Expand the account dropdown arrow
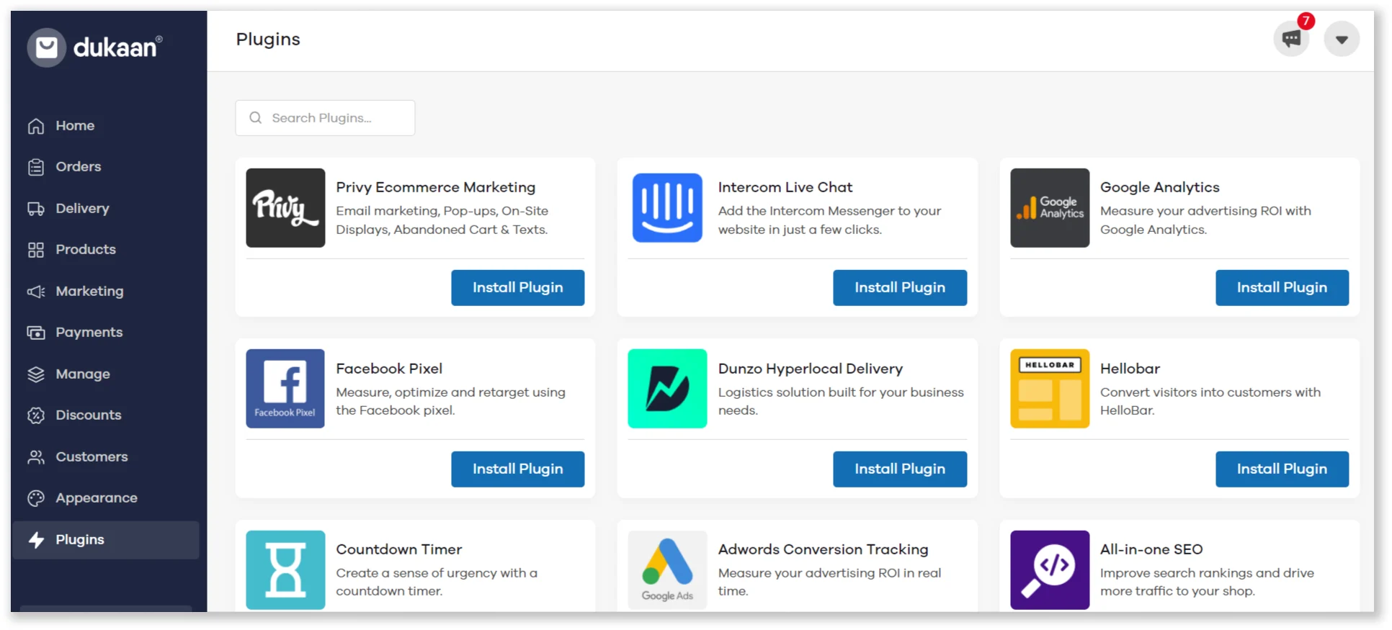 pyautogui.click(x=1341, y=40)
